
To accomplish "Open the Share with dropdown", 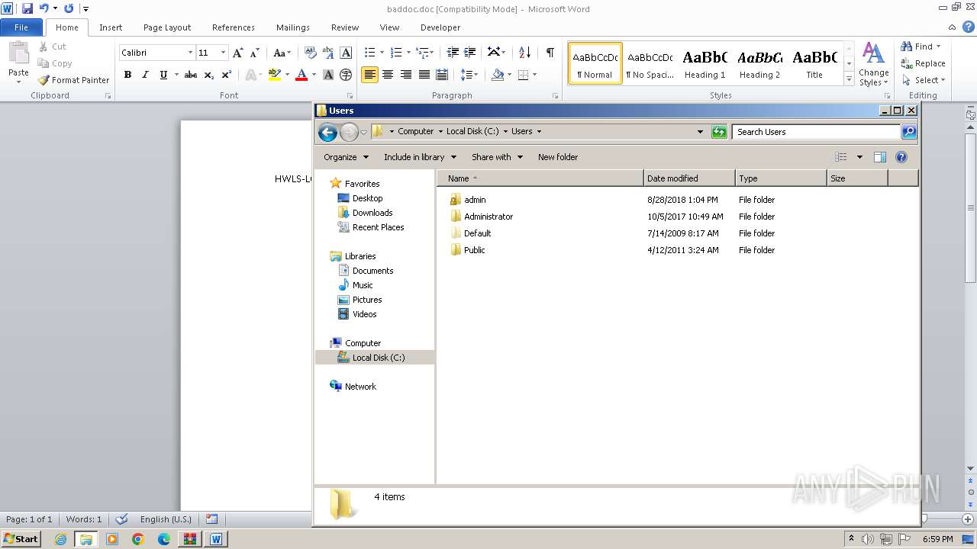I will click(497, 157).
